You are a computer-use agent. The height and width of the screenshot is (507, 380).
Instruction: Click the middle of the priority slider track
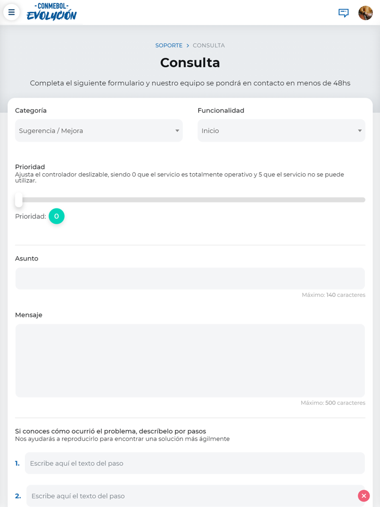190,200
